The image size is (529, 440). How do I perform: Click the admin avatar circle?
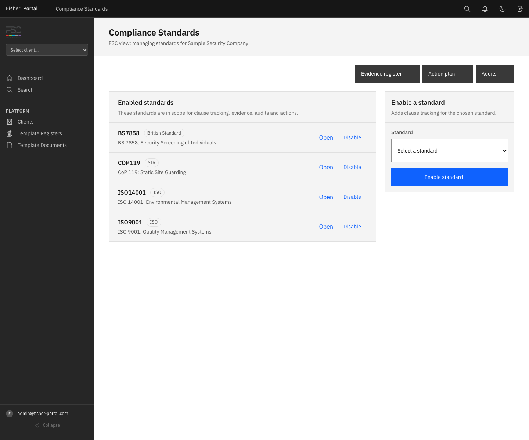[10, 413]
